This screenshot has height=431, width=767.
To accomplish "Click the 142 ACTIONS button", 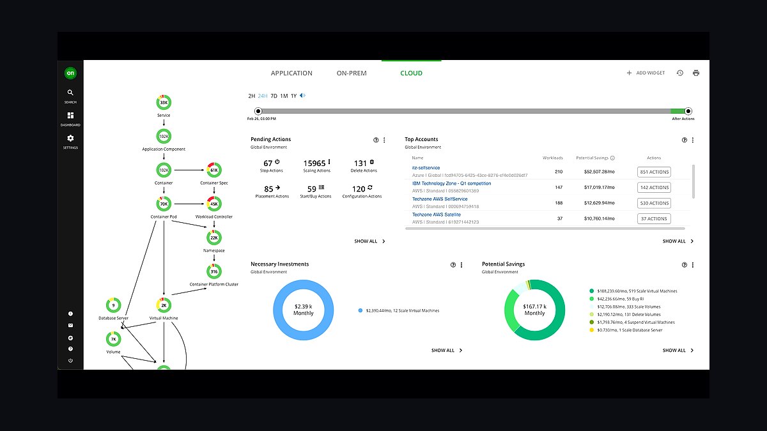I will click(x=654, y=188).
